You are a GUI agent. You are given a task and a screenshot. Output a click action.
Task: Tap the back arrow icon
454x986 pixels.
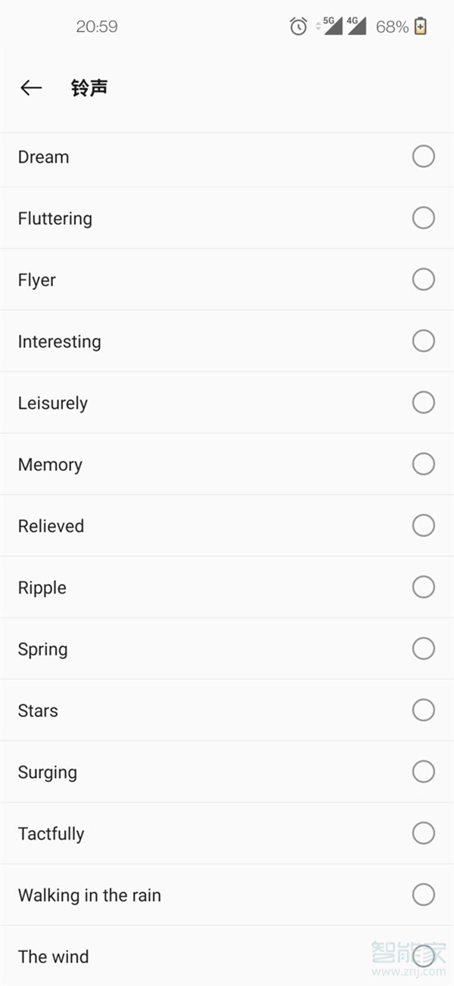(31, 88)
